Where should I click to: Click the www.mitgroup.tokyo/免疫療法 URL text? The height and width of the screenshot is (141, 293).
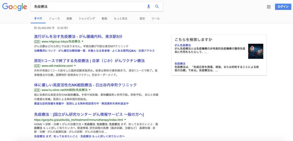[x=61, y=41]
